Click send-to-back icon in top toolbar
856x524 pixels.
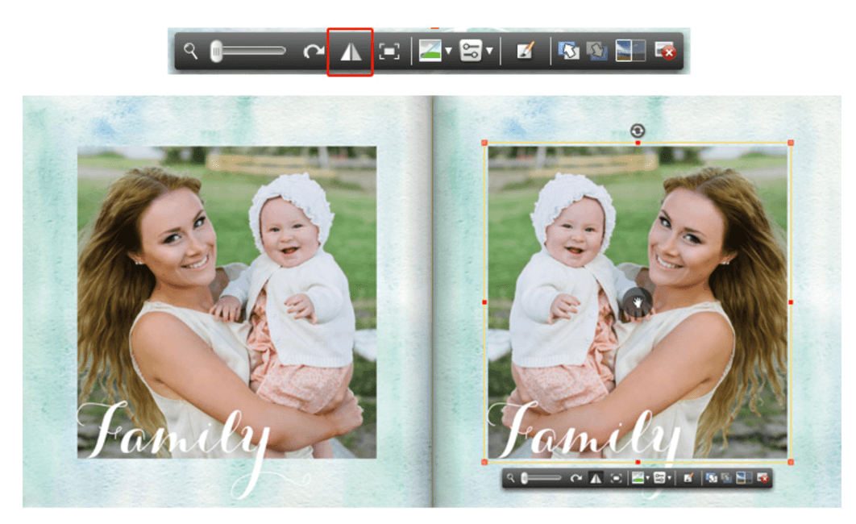point(597,52)
